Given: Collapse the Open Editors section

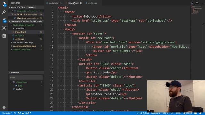Looking at the screenshot, I should click(x=18, y=7).
